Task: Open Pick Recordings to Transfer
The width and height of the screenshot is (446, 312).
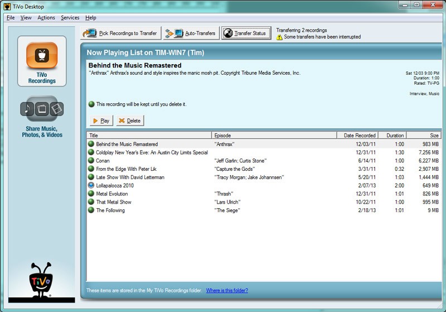Action: (120, 33)
